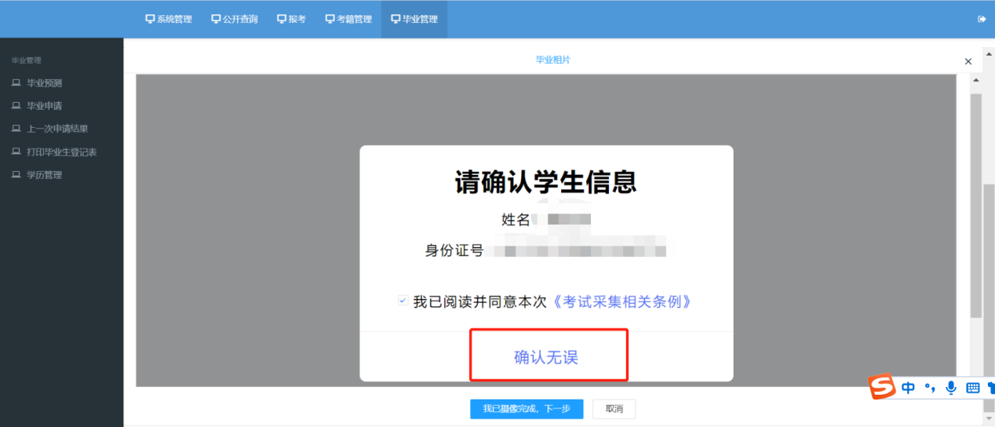Uncheck the 我已阅读并同意本次 checkbox
Viewport: 995px width, 427px height.
[403, 301]
